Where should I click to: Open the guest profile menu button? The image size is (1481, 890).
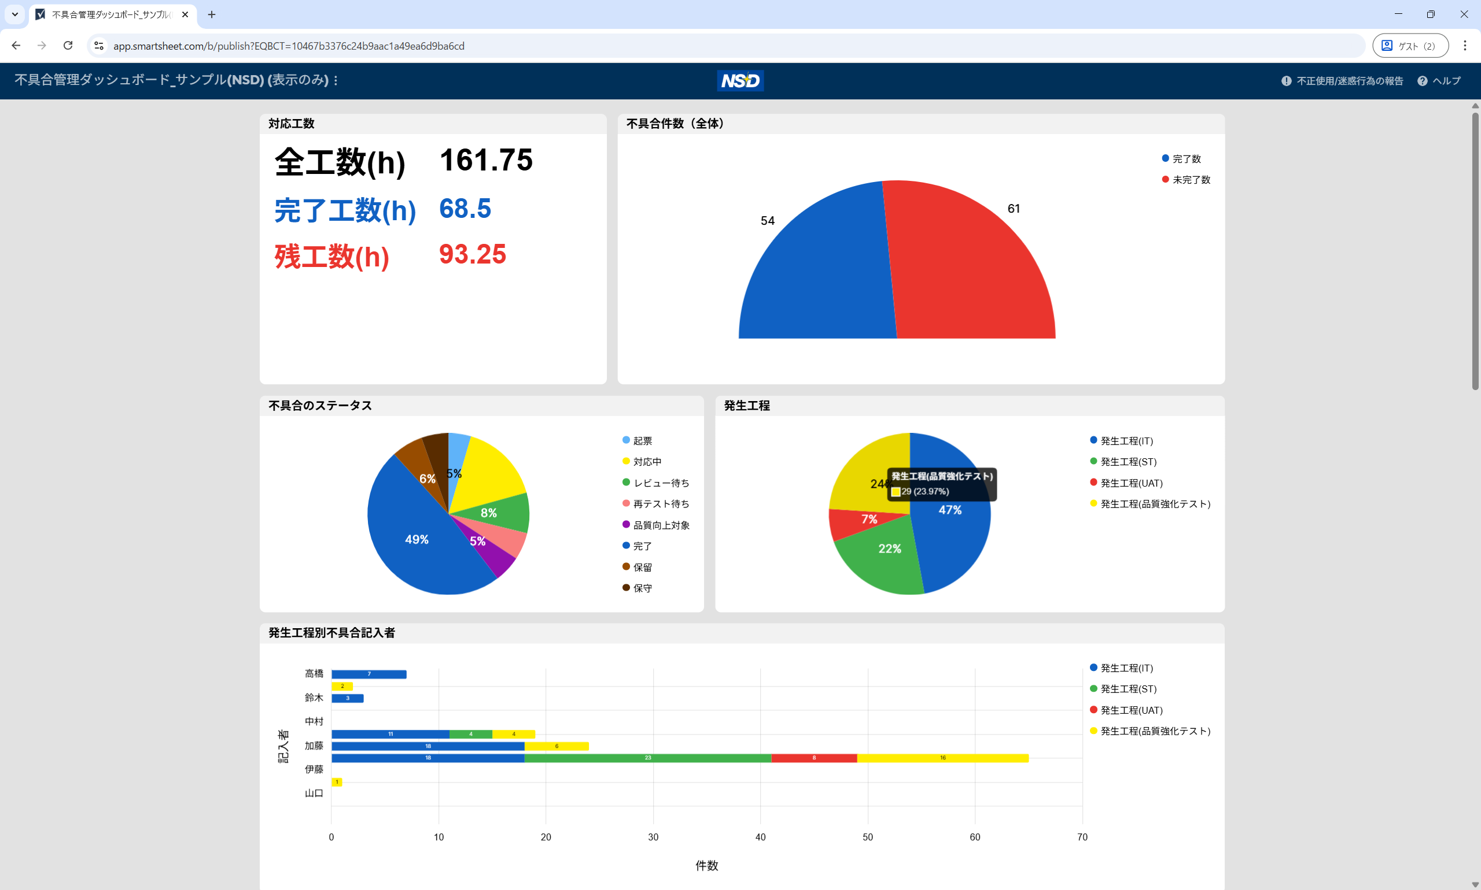coord(1410,46)
